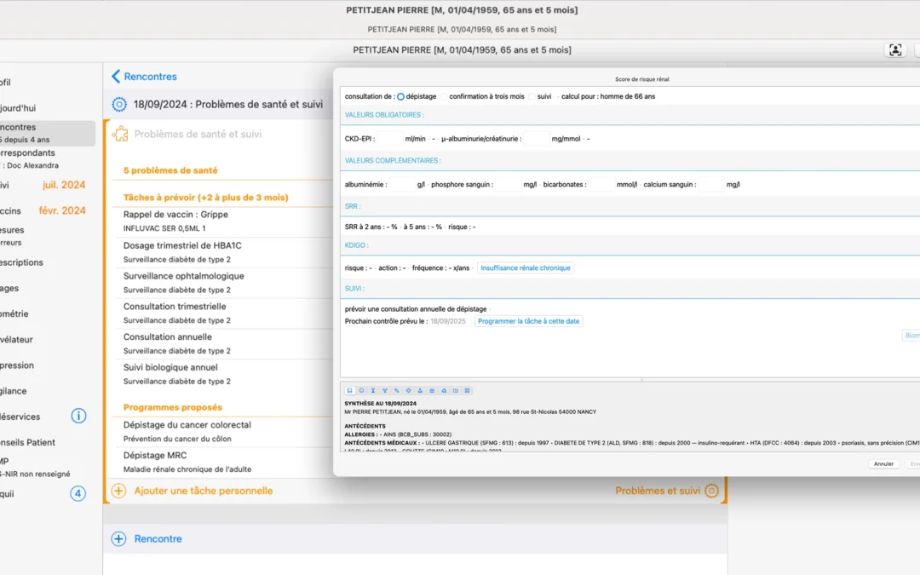Open Prescriptions in the left sidebar
Image resolution: width=920 pixels, height=575 pixels.
click(x=21, y=262)
